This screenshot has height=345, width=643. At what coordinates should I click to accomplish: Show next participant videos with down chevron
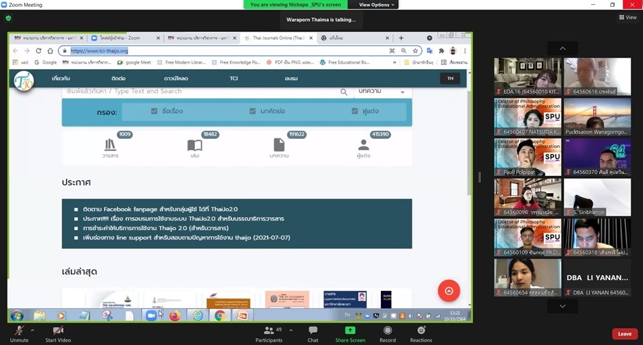[562, 306]
